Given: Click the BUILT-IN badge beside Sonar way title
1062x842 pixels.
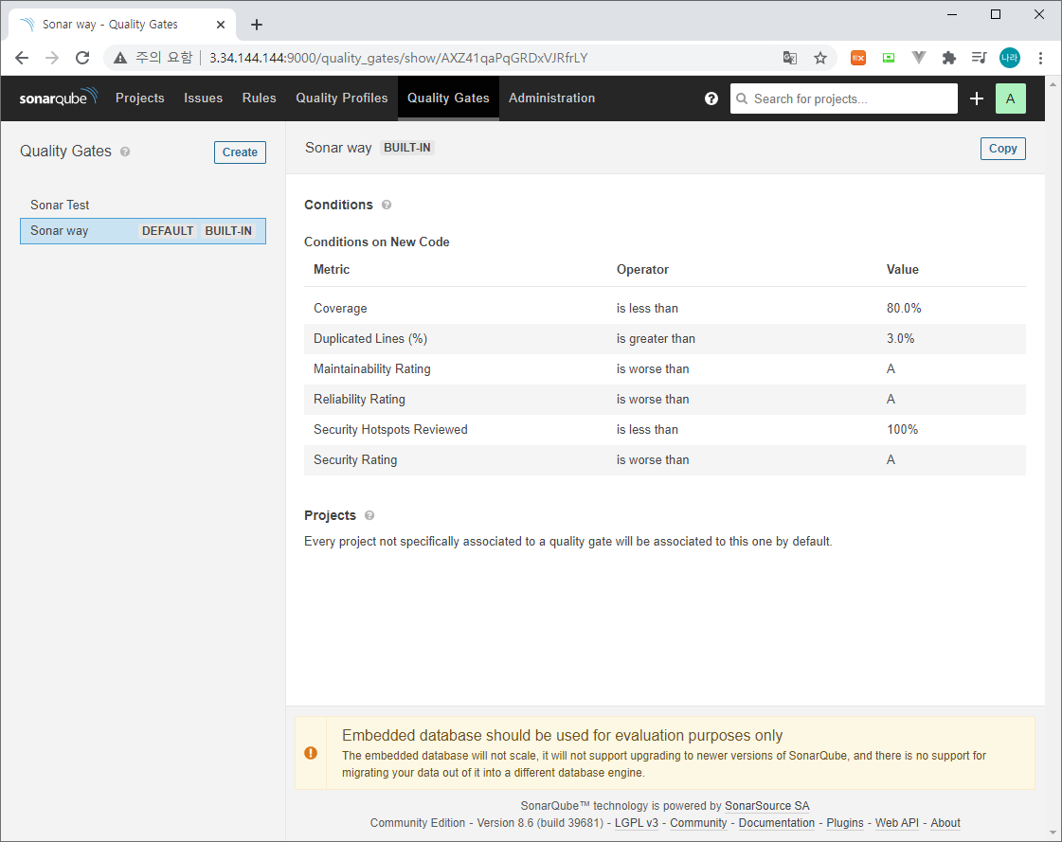Looking at the screenshot, I should pos(407,148).
